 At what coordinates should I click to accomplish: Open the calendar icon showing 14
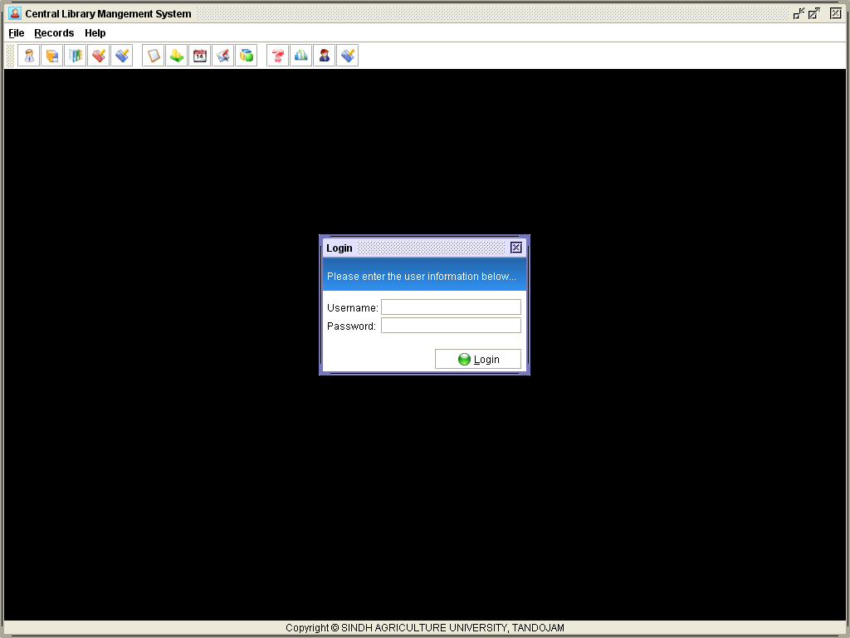(x=200, y=56)
